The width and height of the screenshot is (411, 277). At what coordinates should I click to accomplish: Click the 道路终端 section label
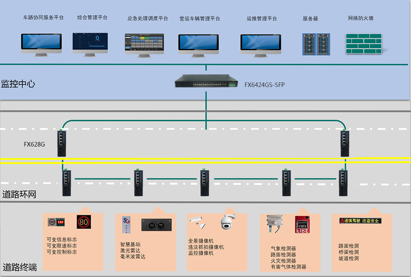tap(19, 268)
